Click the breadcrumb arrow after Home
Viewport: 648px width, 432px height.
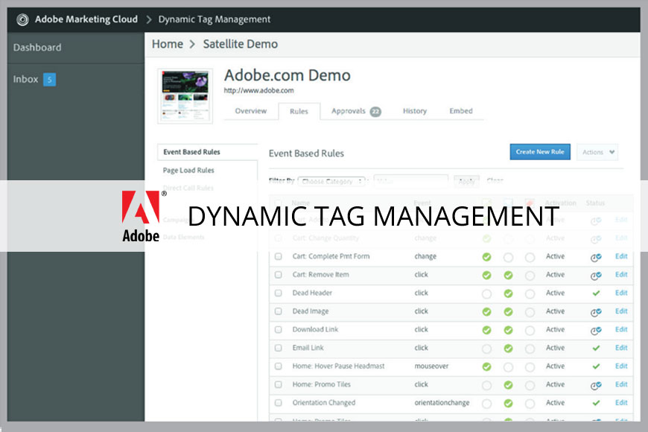pos(192,44)
